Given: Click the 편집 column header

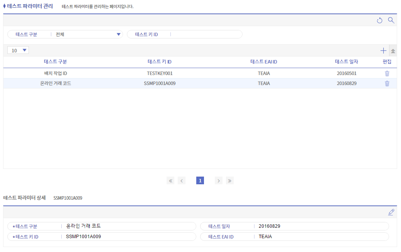Looking at the screenshot, I should tap(387, 62).
